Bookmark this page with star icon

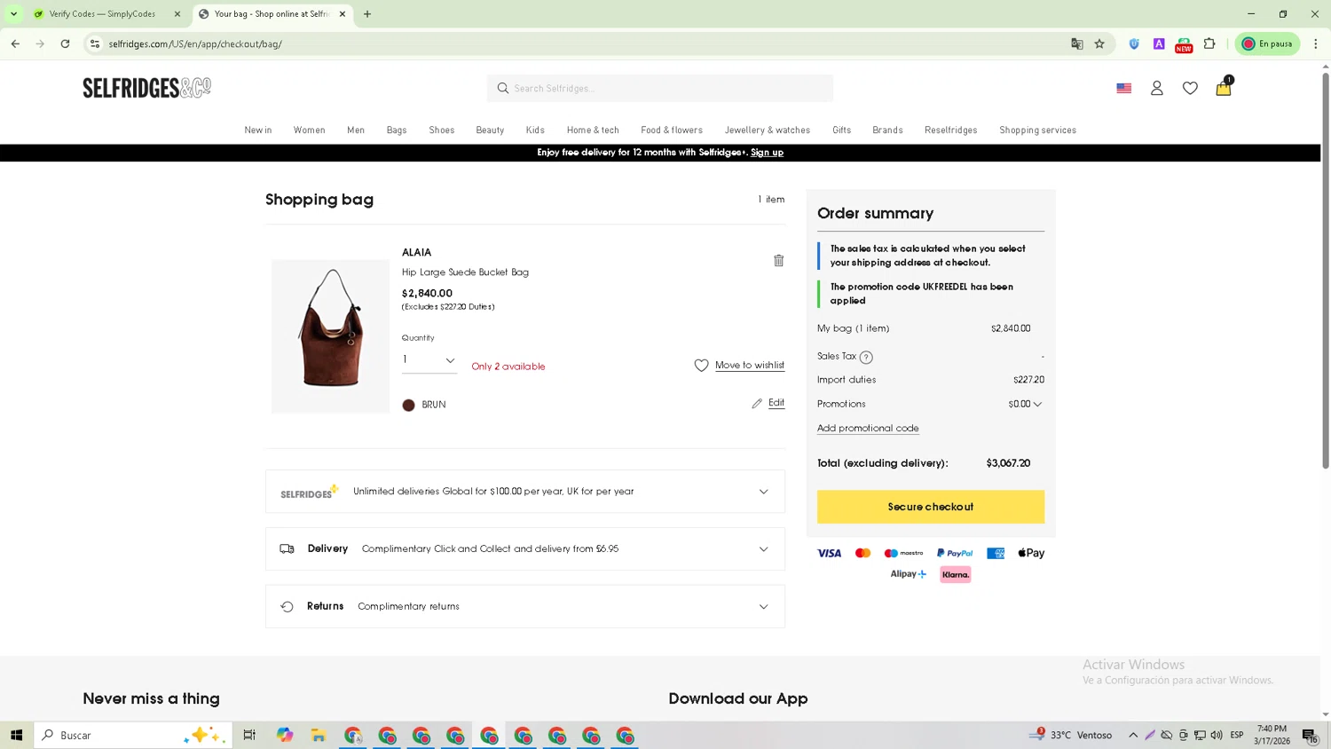pos(1099,43)
